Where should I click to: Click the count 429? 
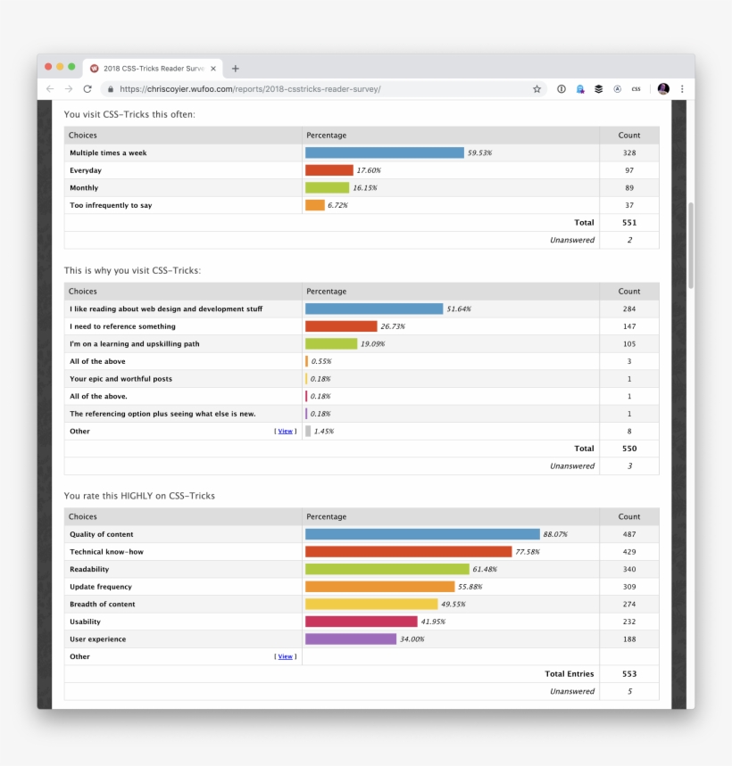coord(629,552)
